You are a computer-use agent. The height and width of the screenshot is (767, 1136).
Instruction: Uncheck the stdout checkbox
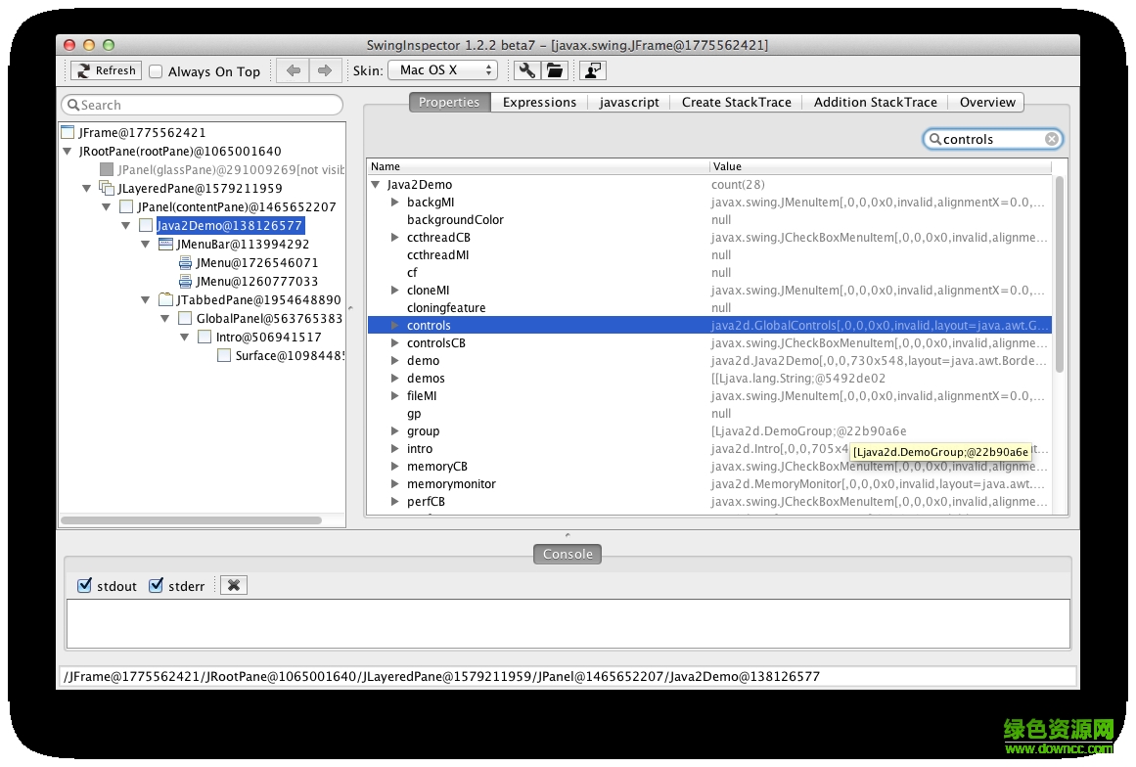point(84,585)
